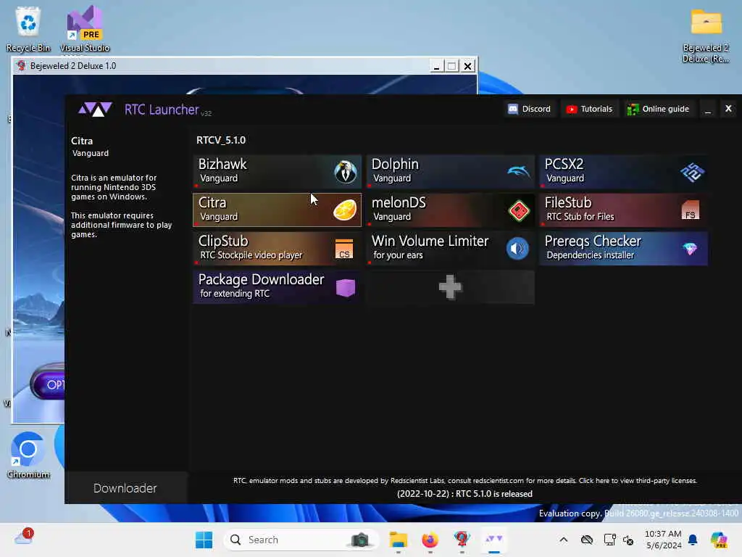Open Firefox from the taskbar
The height and width of the screenshot is (557, 742).
(430, 540)
